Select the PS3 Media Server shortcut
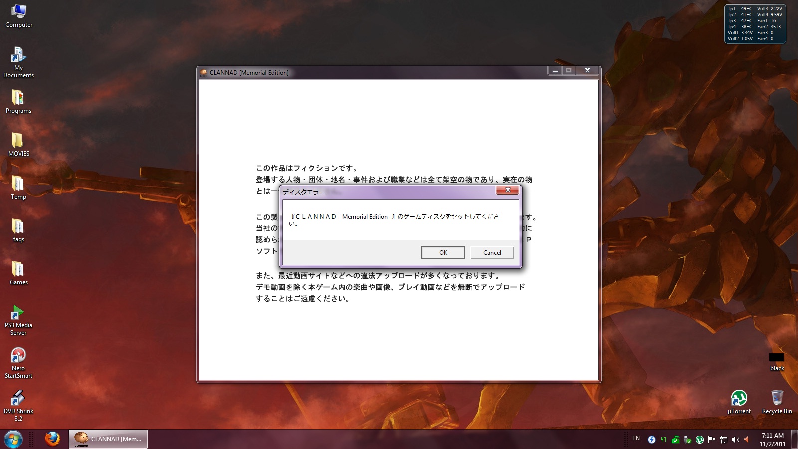This screenshot has width=798, height=449. pos(18,320)
